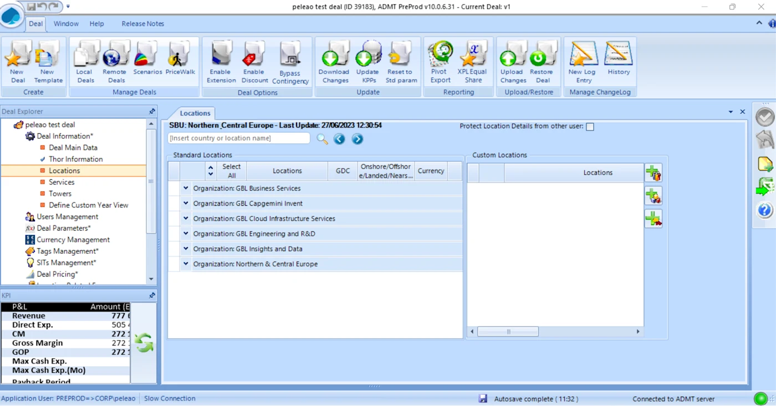Click the Restore Deal icon

click(x=542, y=63)
